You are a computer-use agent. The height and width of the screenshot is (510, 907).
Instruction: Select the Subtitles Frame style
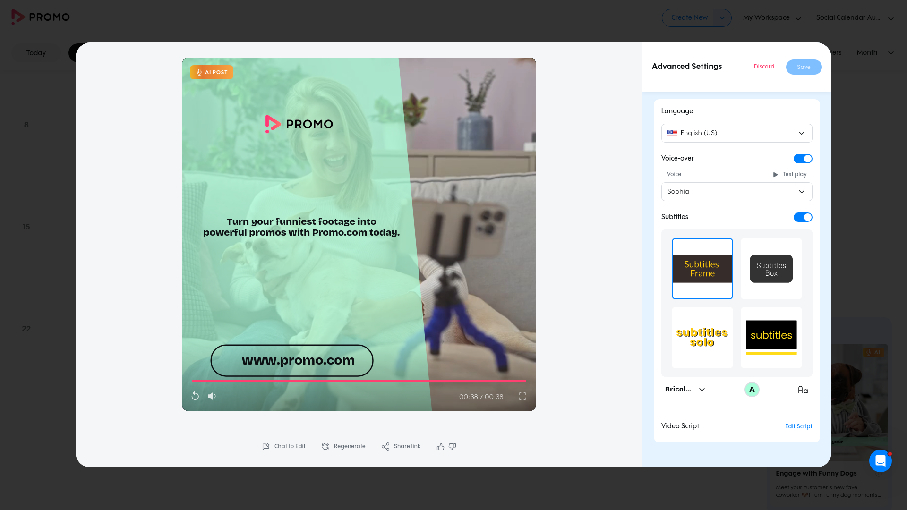click(x=702, y=269)
